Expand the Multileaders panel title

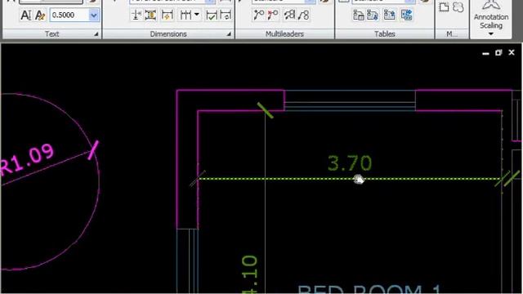pyautogui.click(x=284, y=34)
